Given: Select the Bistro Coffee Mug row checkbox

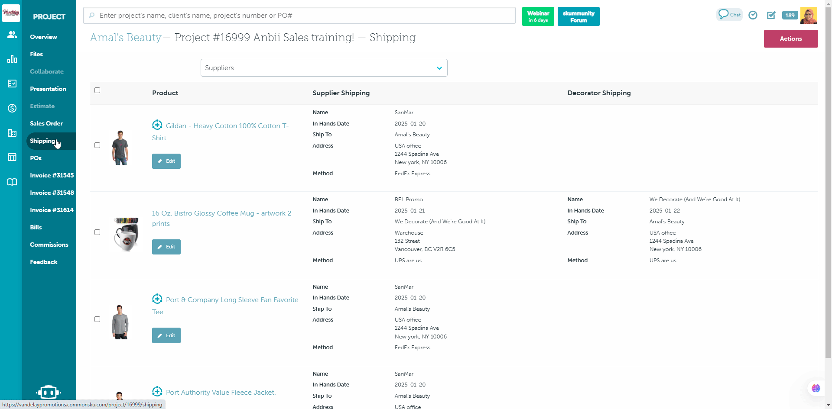Looking at the screenshot, I should pos(97,232).
